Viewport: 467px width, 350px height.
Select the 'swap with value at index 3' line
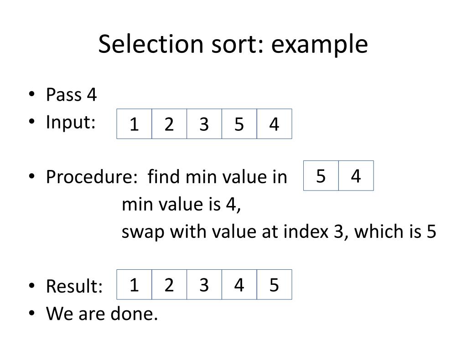tap(279, 232)
